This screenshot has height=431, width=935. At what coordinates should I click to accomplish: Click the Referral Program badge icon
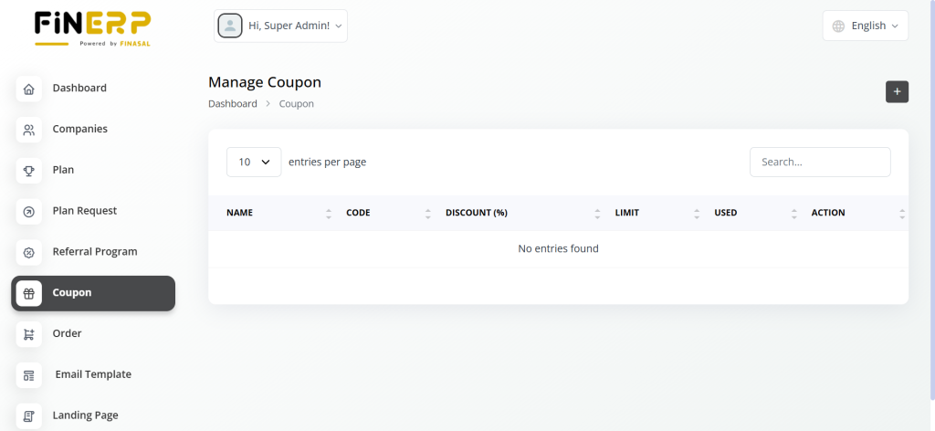click(29, 253)
